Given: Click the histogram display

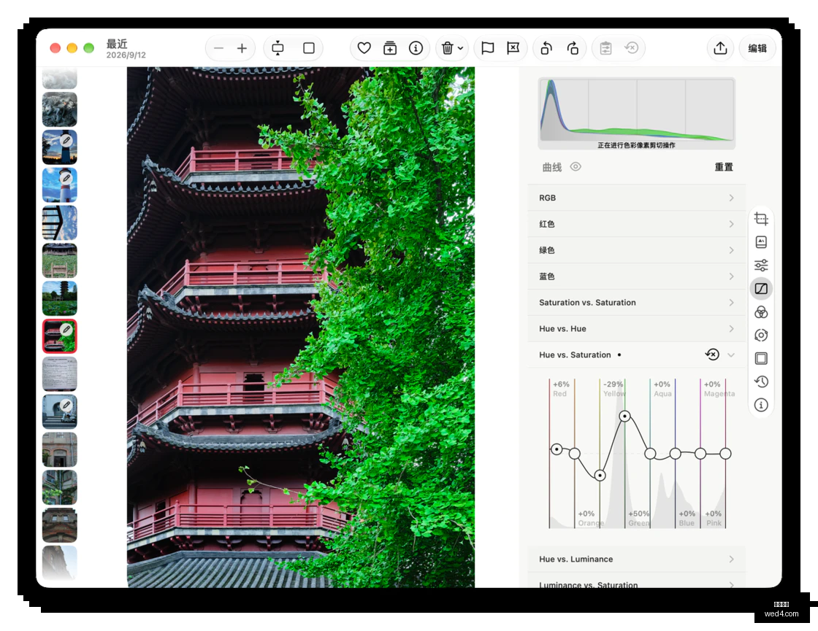Looking at the screenshot, I should [636, 114].
